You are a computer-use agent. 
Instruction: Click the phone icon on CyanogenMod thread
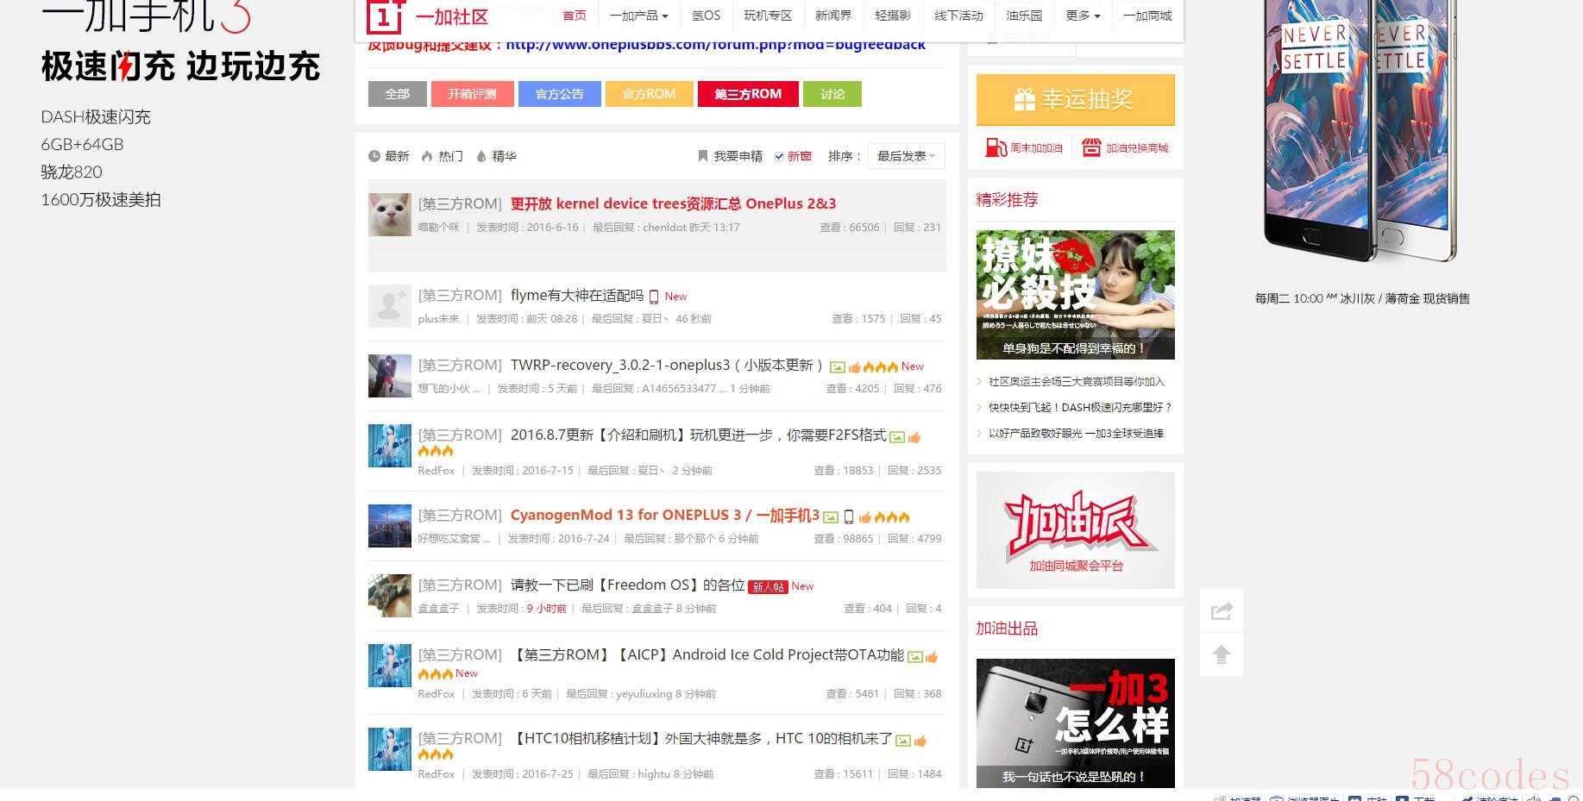point(849,516)
